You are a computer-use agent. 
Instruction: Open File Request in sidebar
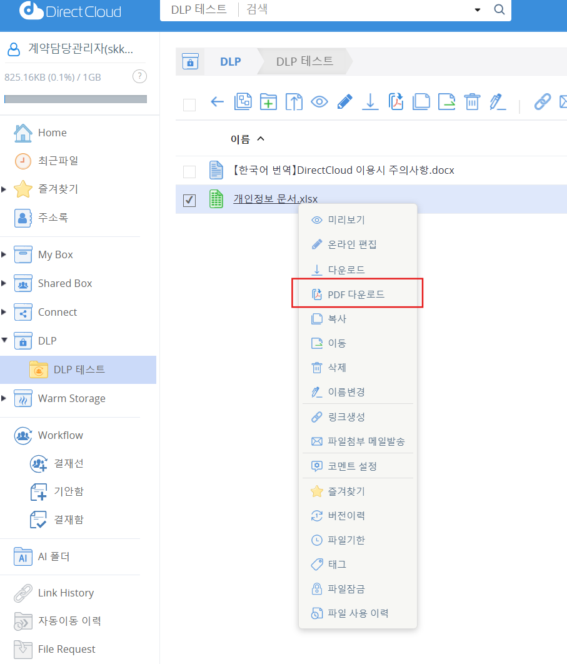pos(66,649)
